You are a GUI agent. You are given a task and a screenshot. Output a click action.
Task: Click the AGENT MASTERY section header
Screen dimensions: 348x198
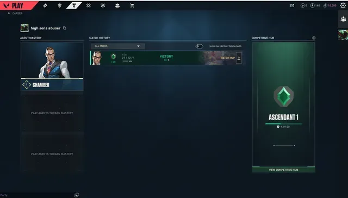pyautogui.click(x=31, y=38)
